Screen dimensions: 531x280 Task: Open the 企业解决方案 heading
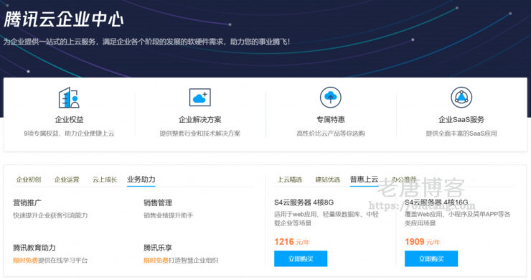(x=199, y=119)
